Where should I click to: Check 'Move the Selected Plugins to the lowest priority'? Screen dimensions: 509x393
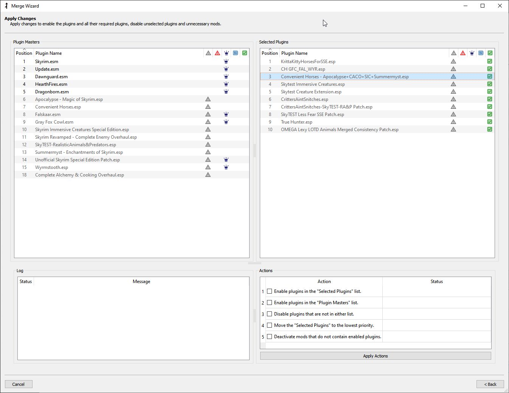[269, 325]
